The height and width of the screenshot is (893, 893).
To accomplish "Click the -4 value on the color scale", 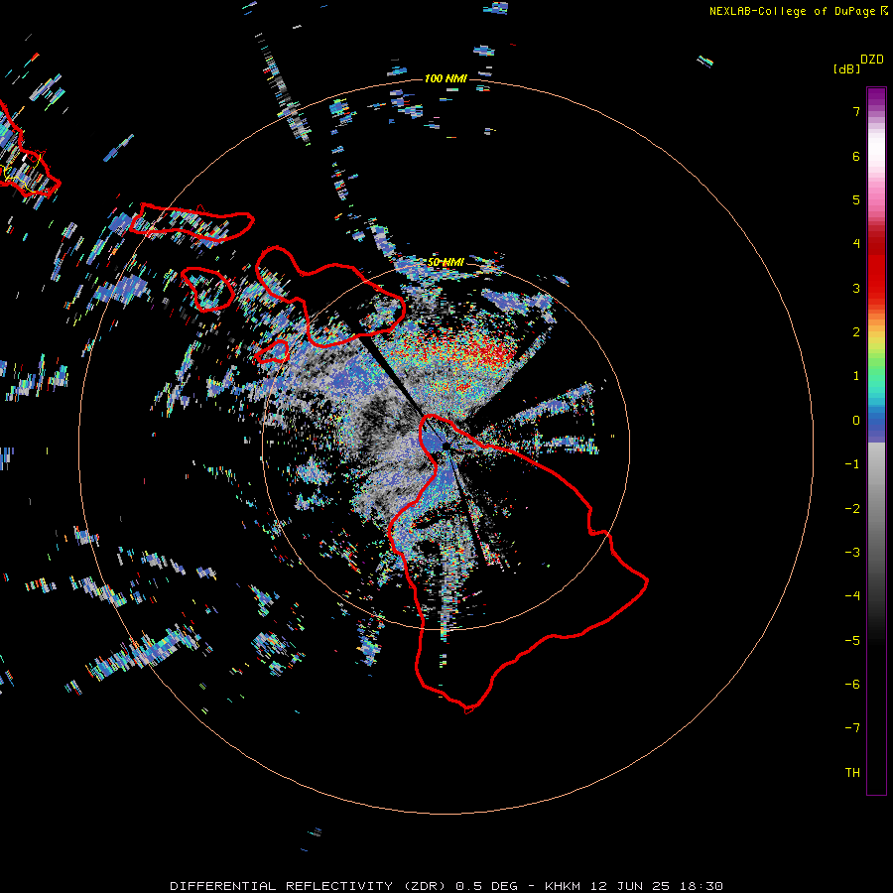I will click(852, 596).
